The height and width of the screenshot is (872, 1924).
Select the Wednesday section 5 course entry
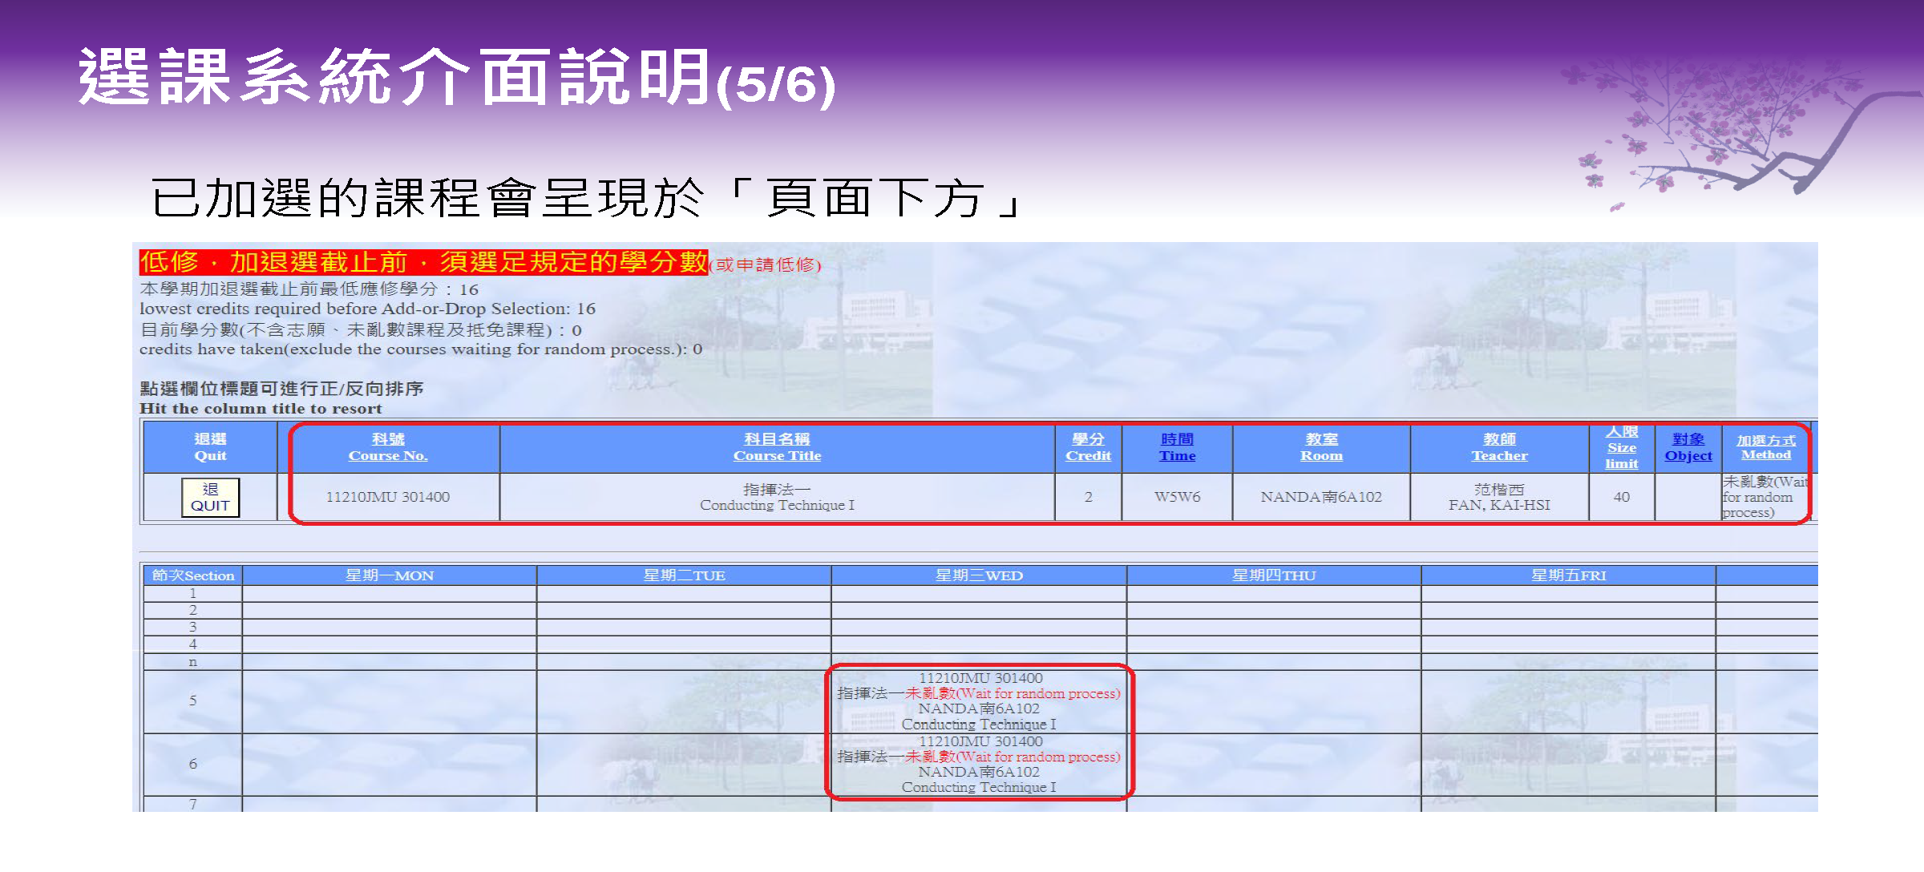pyautogui.click(x=979, y=701)
